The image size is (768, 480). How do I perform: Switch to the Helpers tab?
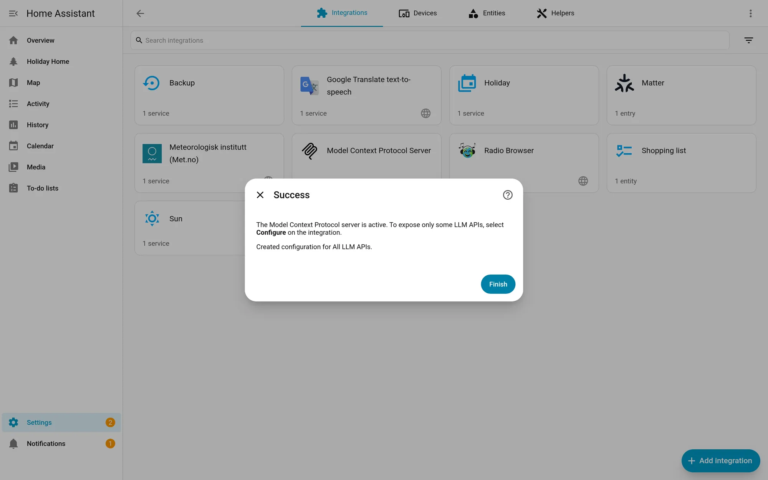tap(555, 13)
